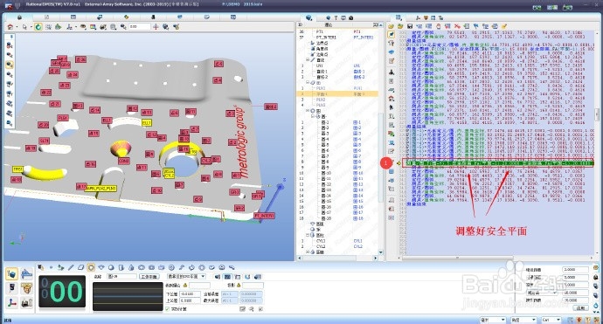Viewport: 603px width, 324px height.
Task: Click the top value field in right parameters panel
Action: (575, 270)
